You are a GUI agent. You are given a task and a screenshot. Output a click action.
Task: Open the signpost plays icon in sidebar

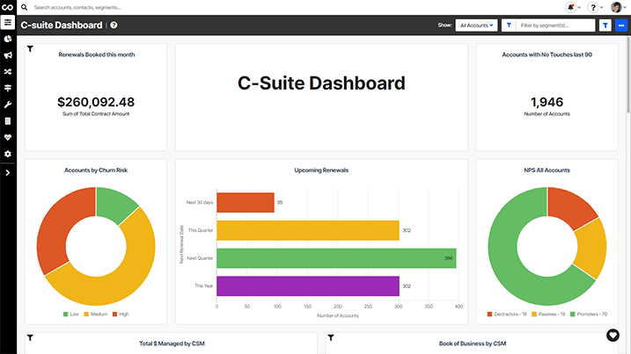(8, 88)
